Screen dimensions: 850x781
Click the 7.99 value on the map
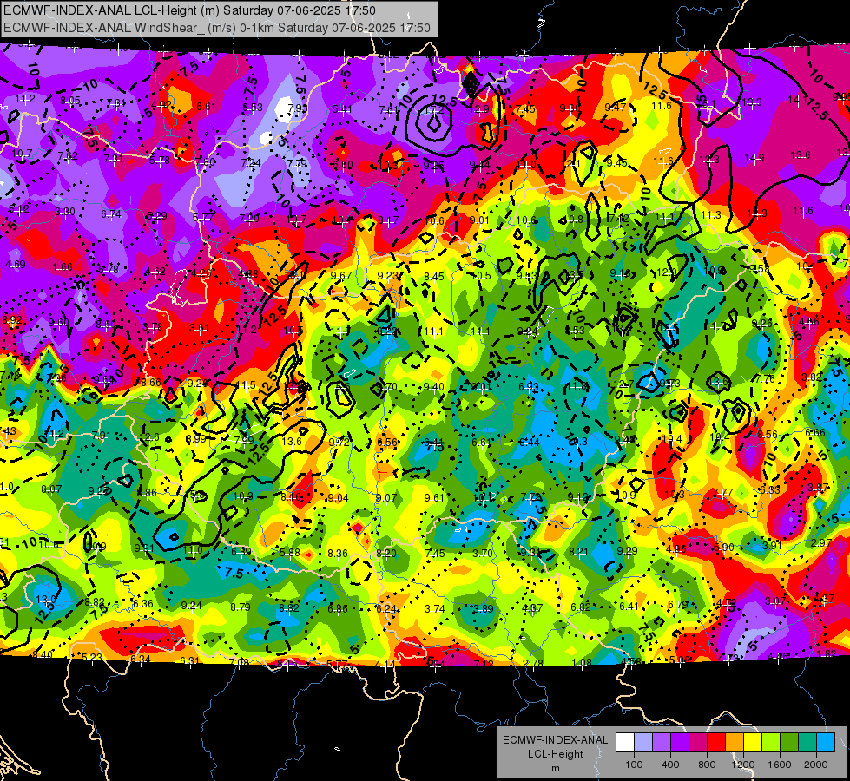click(243, 440)
